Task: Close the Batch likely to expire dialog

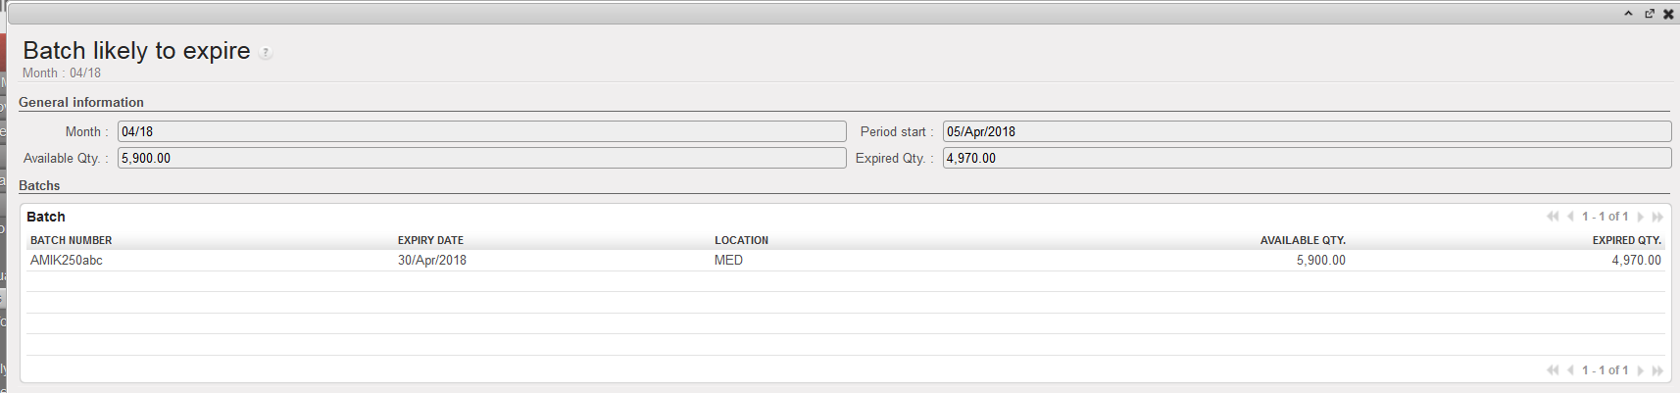Action: (x=1668, y=14)
